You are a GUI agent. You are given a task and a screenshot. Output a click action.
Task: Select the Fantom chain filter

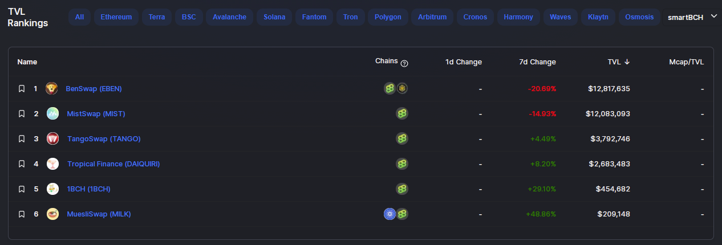click(x=314, y=17)
